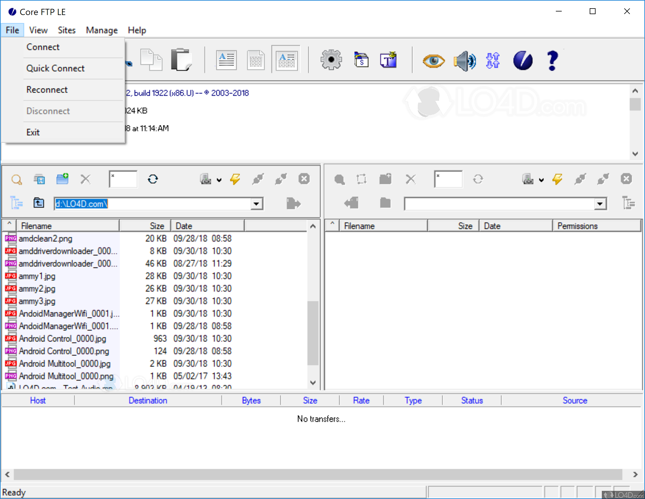
Task: Click the Core FTP logo toolbar icon
Action: tap(523, 60)
